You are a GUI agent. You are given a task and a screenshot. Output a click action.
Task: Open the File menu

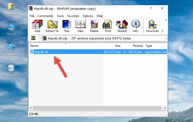(x=32, y=16)
